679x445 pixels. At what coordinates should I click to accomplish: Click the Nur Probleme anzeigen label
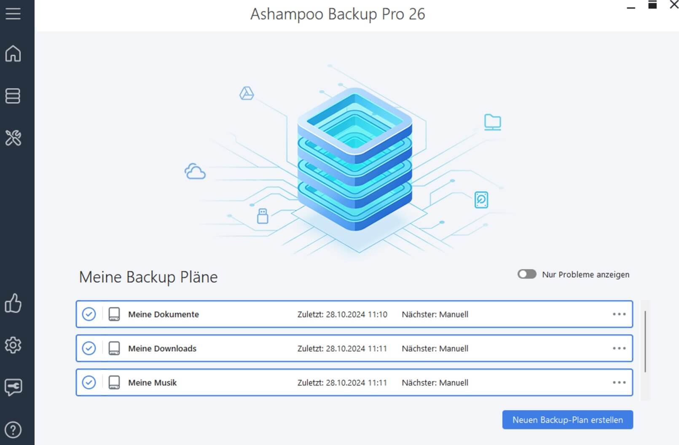(585, 274)
